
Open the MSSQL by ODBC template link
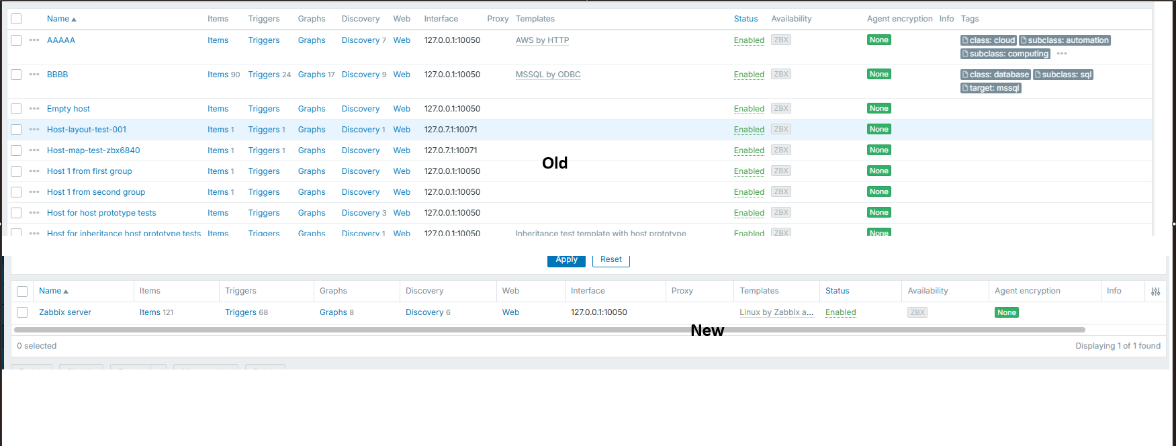547,75
